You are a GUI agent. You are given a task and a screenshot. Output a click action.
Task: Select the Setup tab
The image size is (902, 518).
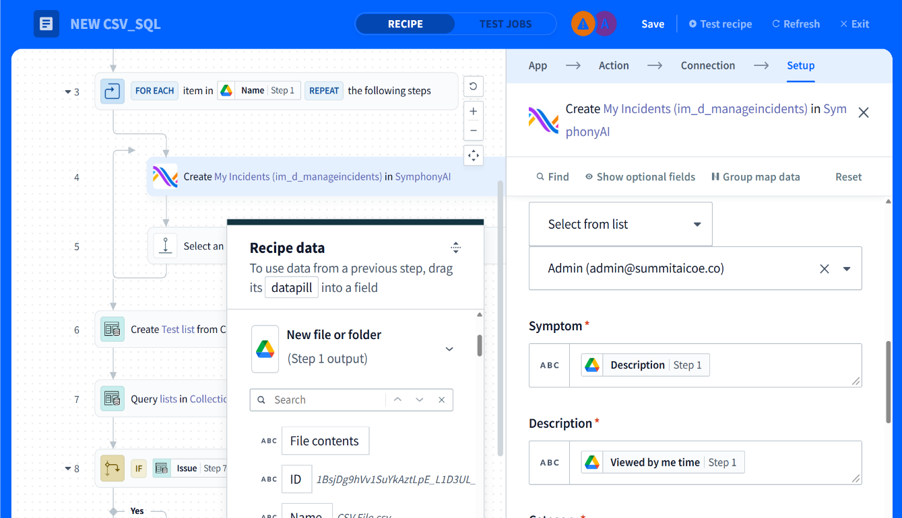801,65
